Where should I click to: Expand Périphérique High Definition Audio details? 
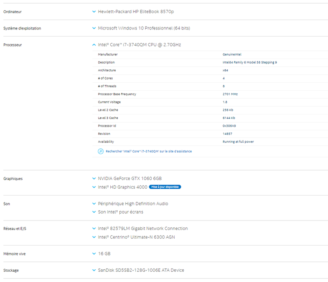(x=94, y=204)
